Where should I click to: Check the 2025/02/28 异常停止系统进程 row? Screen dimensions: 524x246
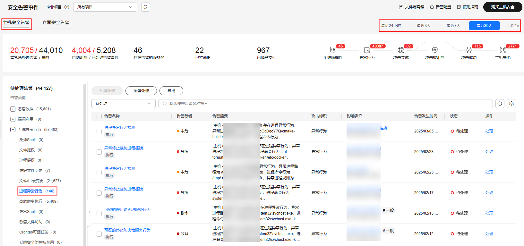point(99,152)
